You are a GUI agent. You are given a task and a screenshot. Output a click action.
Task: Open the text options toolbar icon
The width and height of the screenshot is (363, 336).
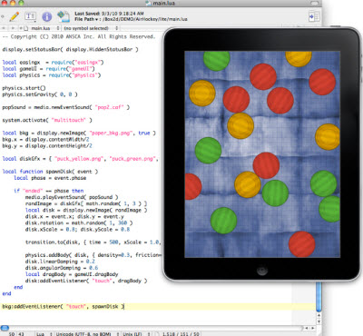tap(30, 16)
